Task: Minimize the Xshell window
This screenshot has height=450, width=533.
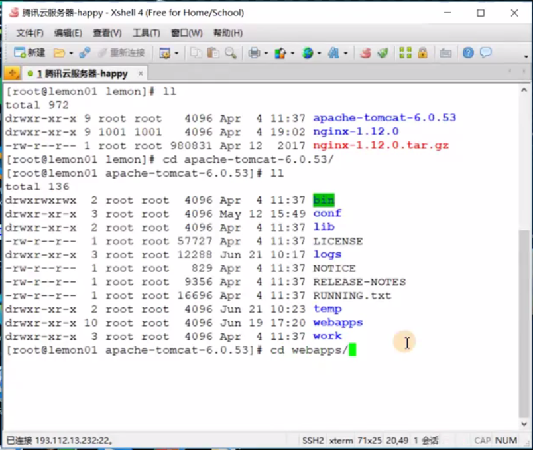Action: pyautogui.click(x=447, y=13)
